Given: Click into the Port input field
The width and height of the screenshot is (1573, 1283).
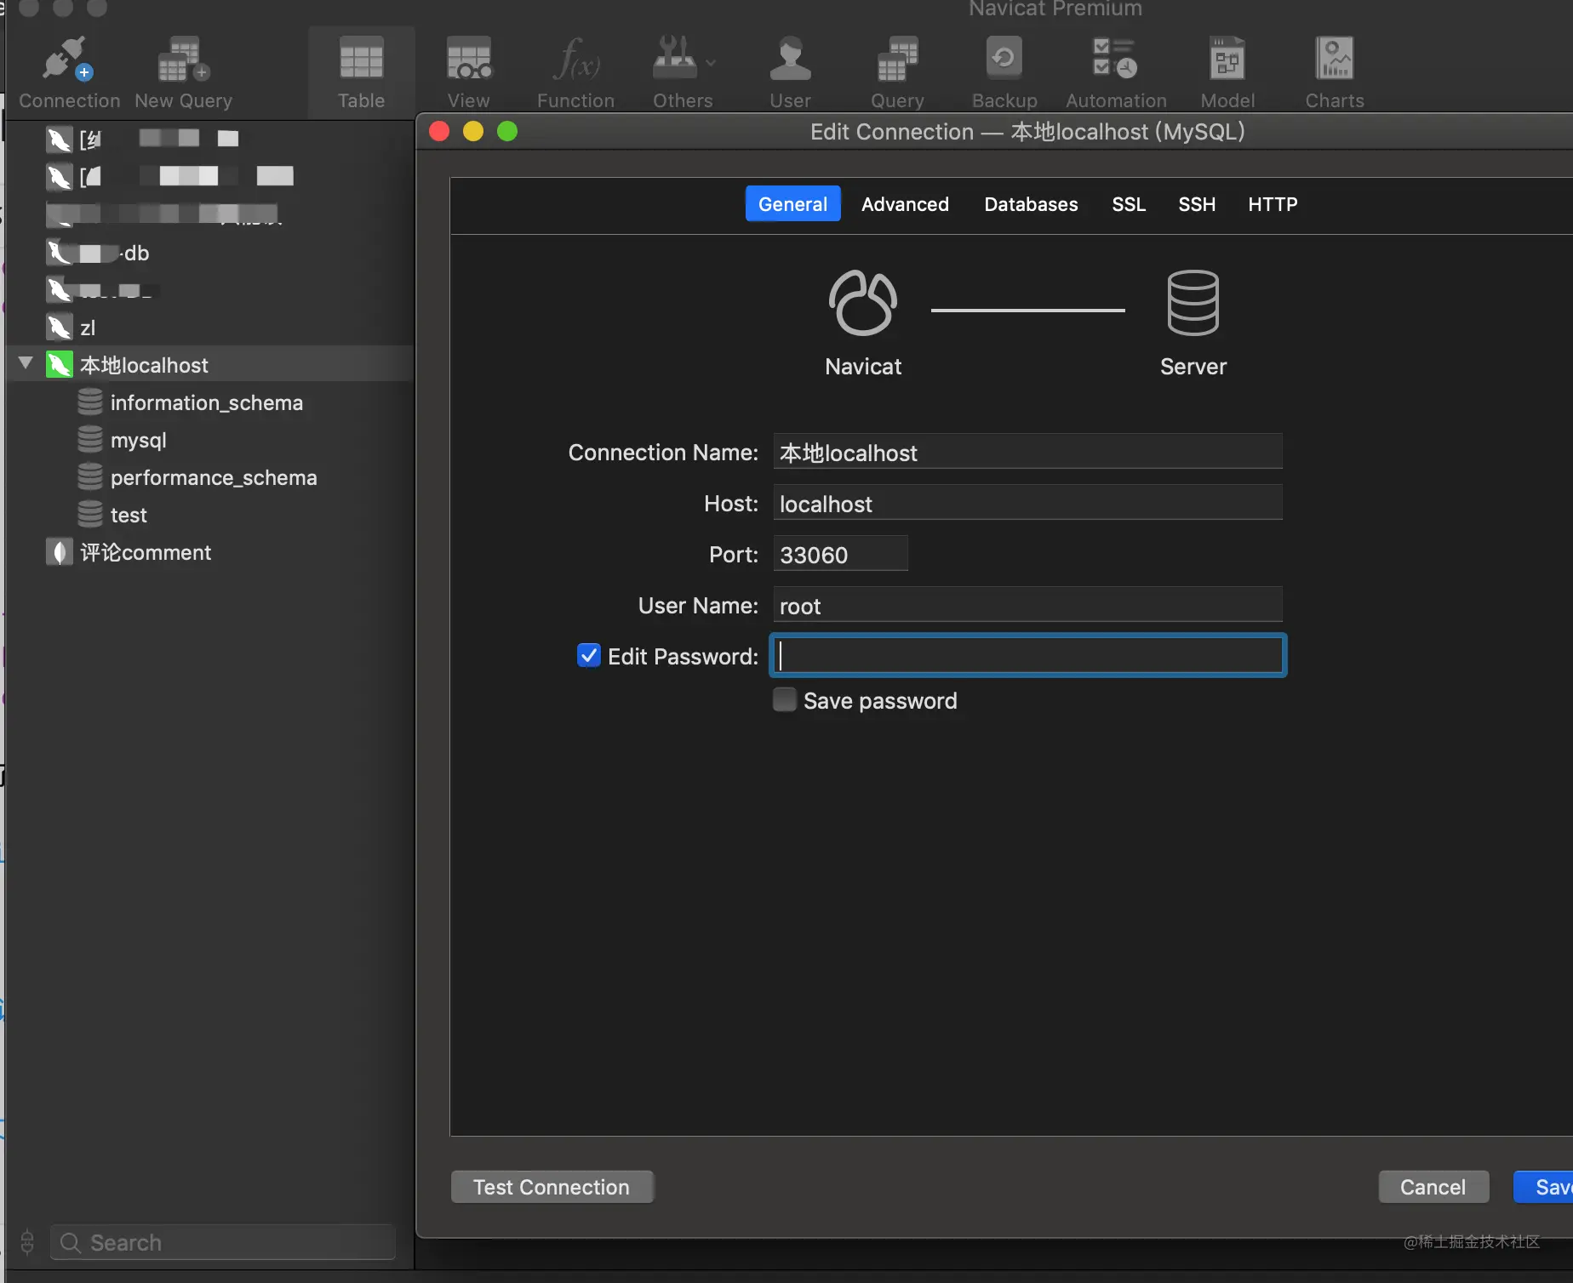Looking at the screenshot, I should [x=840, y=554].
